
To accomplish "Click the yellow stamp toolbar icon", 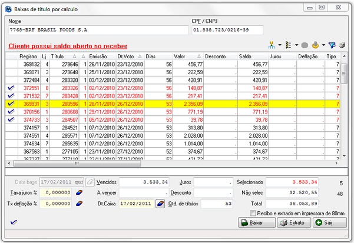I will (x=315, y=45).
